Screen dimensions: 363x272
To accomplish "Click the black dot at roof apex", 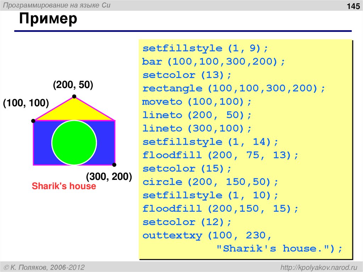I will (x=74, y=96).
